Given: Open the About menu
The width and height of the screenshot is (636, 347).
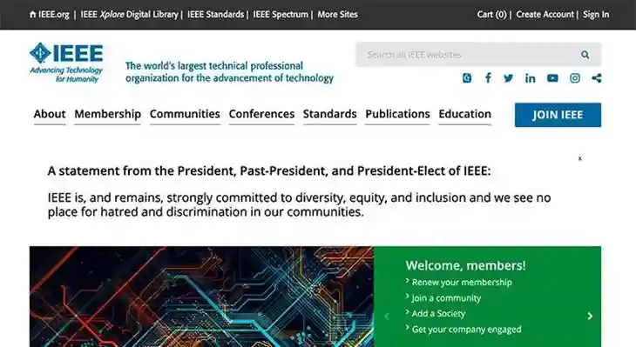Looking at the screenshot, I should [x=50, y=114].
